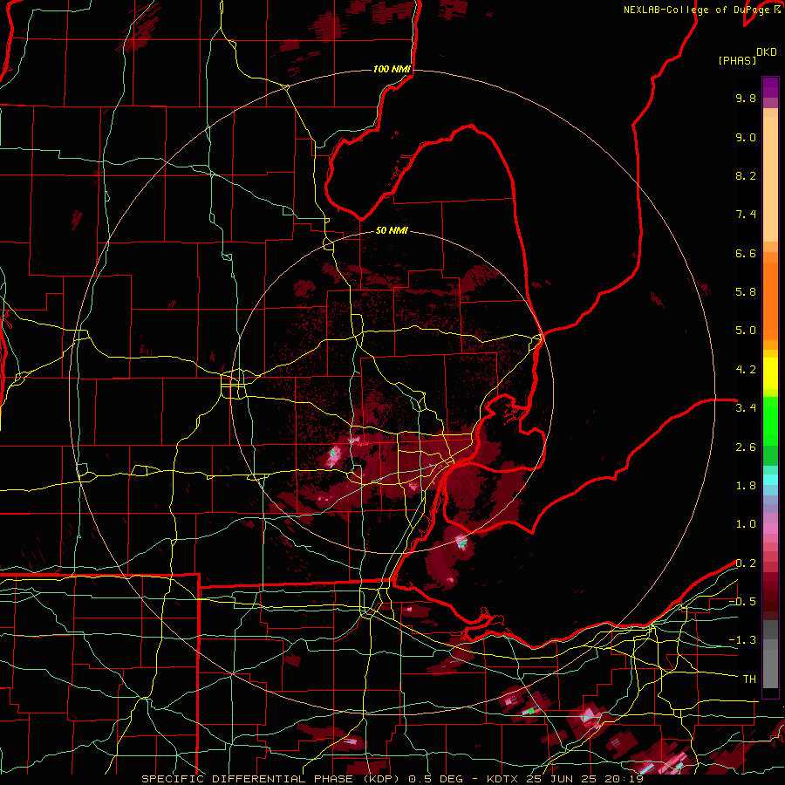Click the 6.6 legend value
785x785 pixels.
(746, 253)
